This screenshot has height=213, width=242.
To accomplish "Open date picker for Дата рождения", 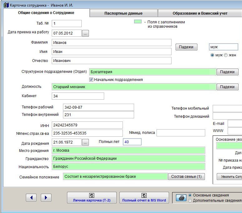I will 85,142.
